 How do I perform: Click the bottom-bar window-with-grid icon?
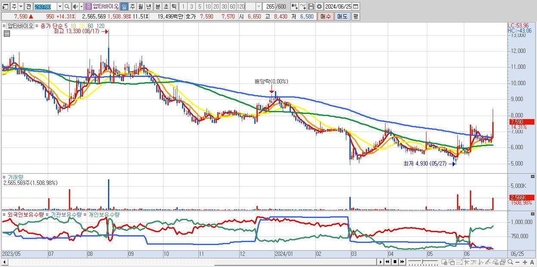[444, 262]
